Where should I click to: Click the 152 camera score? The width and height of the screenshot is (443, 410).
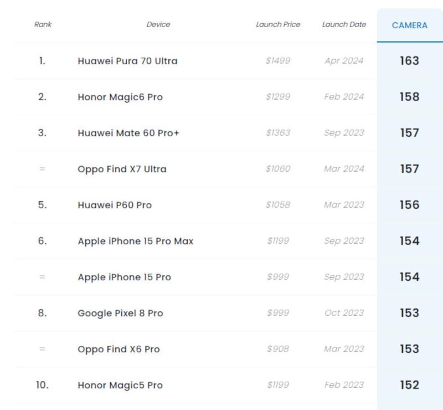tap(409, 385)
